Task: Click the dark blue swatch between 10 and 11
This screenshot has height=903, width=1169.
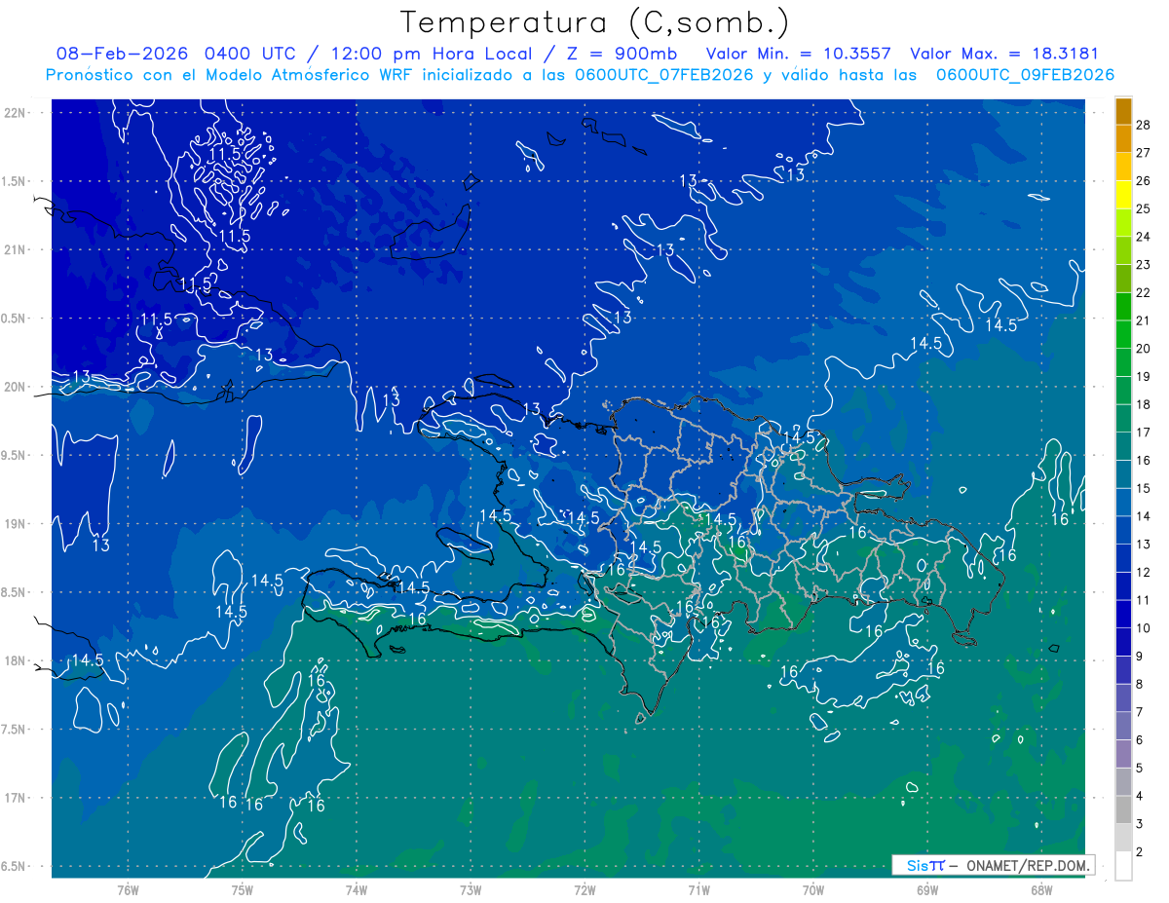Action: (1123, 614)
